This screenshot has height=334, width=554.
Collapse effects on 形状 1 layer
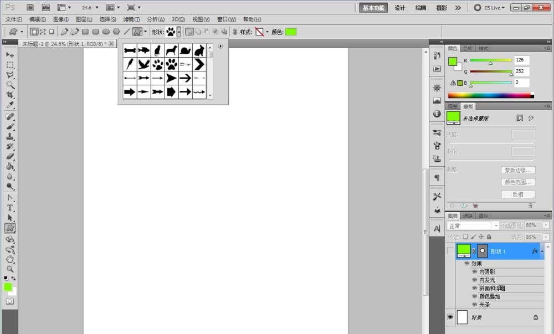542,251
